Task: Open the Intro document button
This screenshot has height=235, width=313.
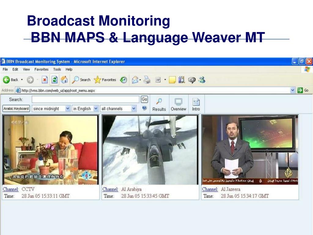Action: point(196,105)
